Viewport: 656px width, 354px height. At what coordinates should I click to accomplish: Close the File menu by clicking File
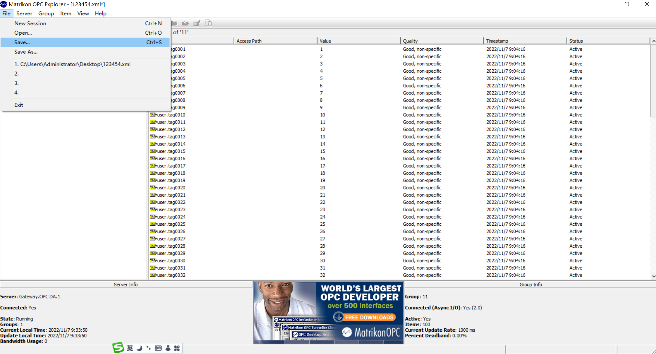coord(7,13)
